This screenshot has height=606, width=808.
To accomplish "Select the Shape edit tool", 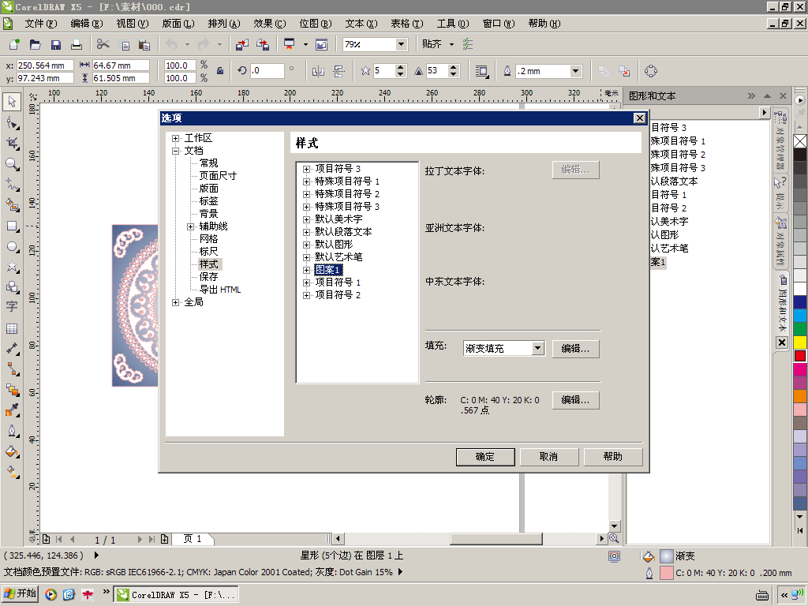I will (x=12, y=122).
